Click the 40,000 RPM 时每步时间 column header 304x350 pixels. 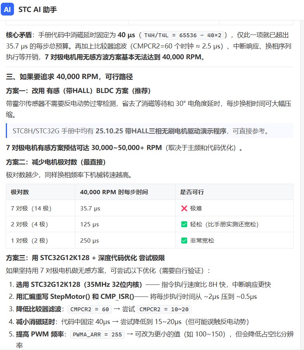click(x=125, y=192)
